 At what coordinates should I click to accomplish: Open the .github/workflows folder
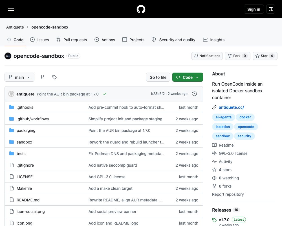click(x=33, y=119)
